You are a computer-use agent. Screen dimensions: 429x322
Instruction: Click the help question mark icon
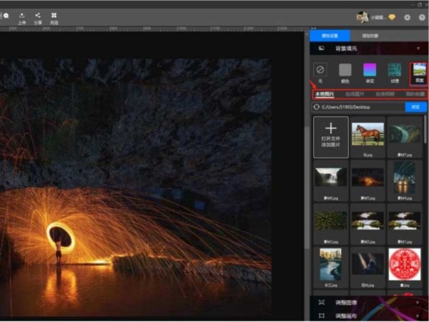coord(420,17)
